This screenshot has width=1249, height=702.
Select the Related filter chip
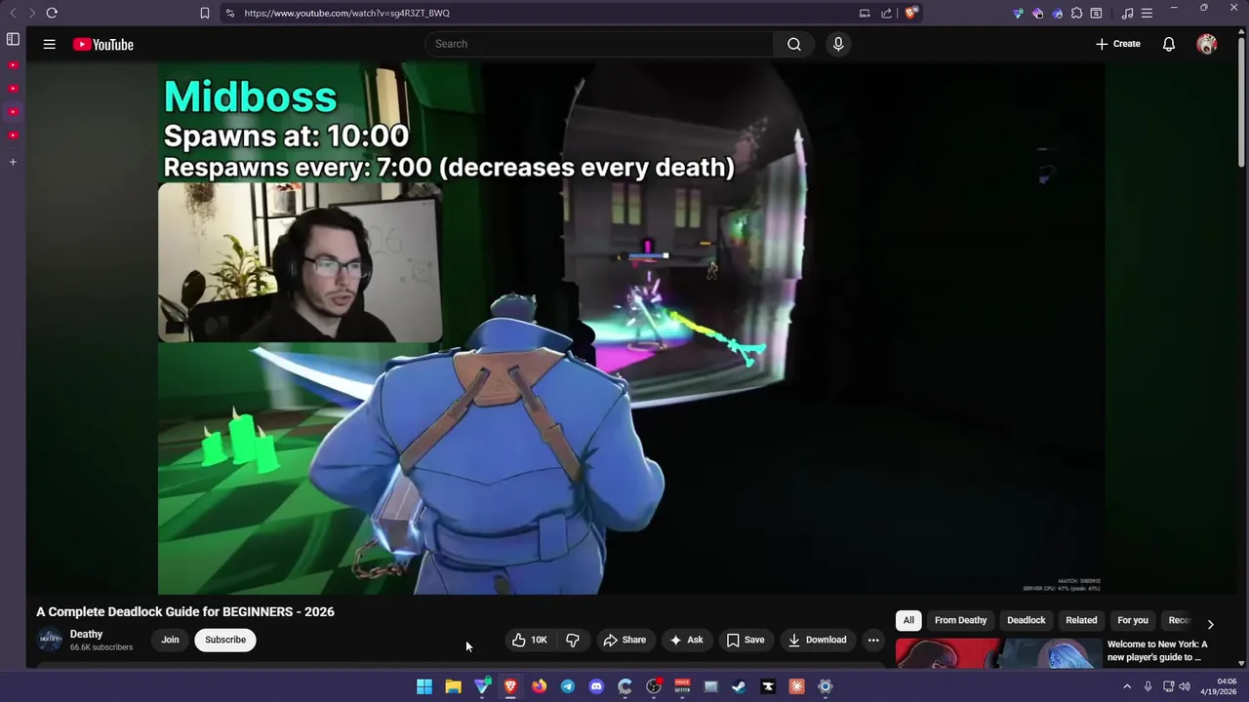coord(1081,620)
